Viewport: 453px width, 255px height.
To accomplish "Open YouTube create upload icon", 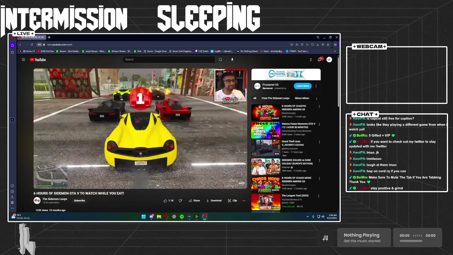I will click(x=311, y=59).
